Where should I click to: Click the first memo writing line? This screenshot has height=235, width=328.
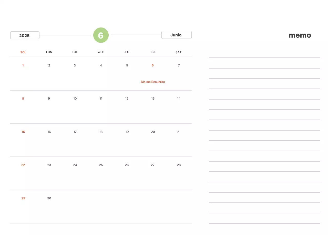coord(264,58)
